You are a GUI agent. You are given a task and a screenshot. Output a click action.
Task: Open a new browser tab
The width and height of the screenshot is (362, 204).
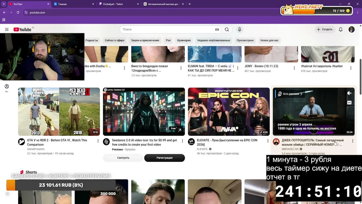tap(189, 4)
